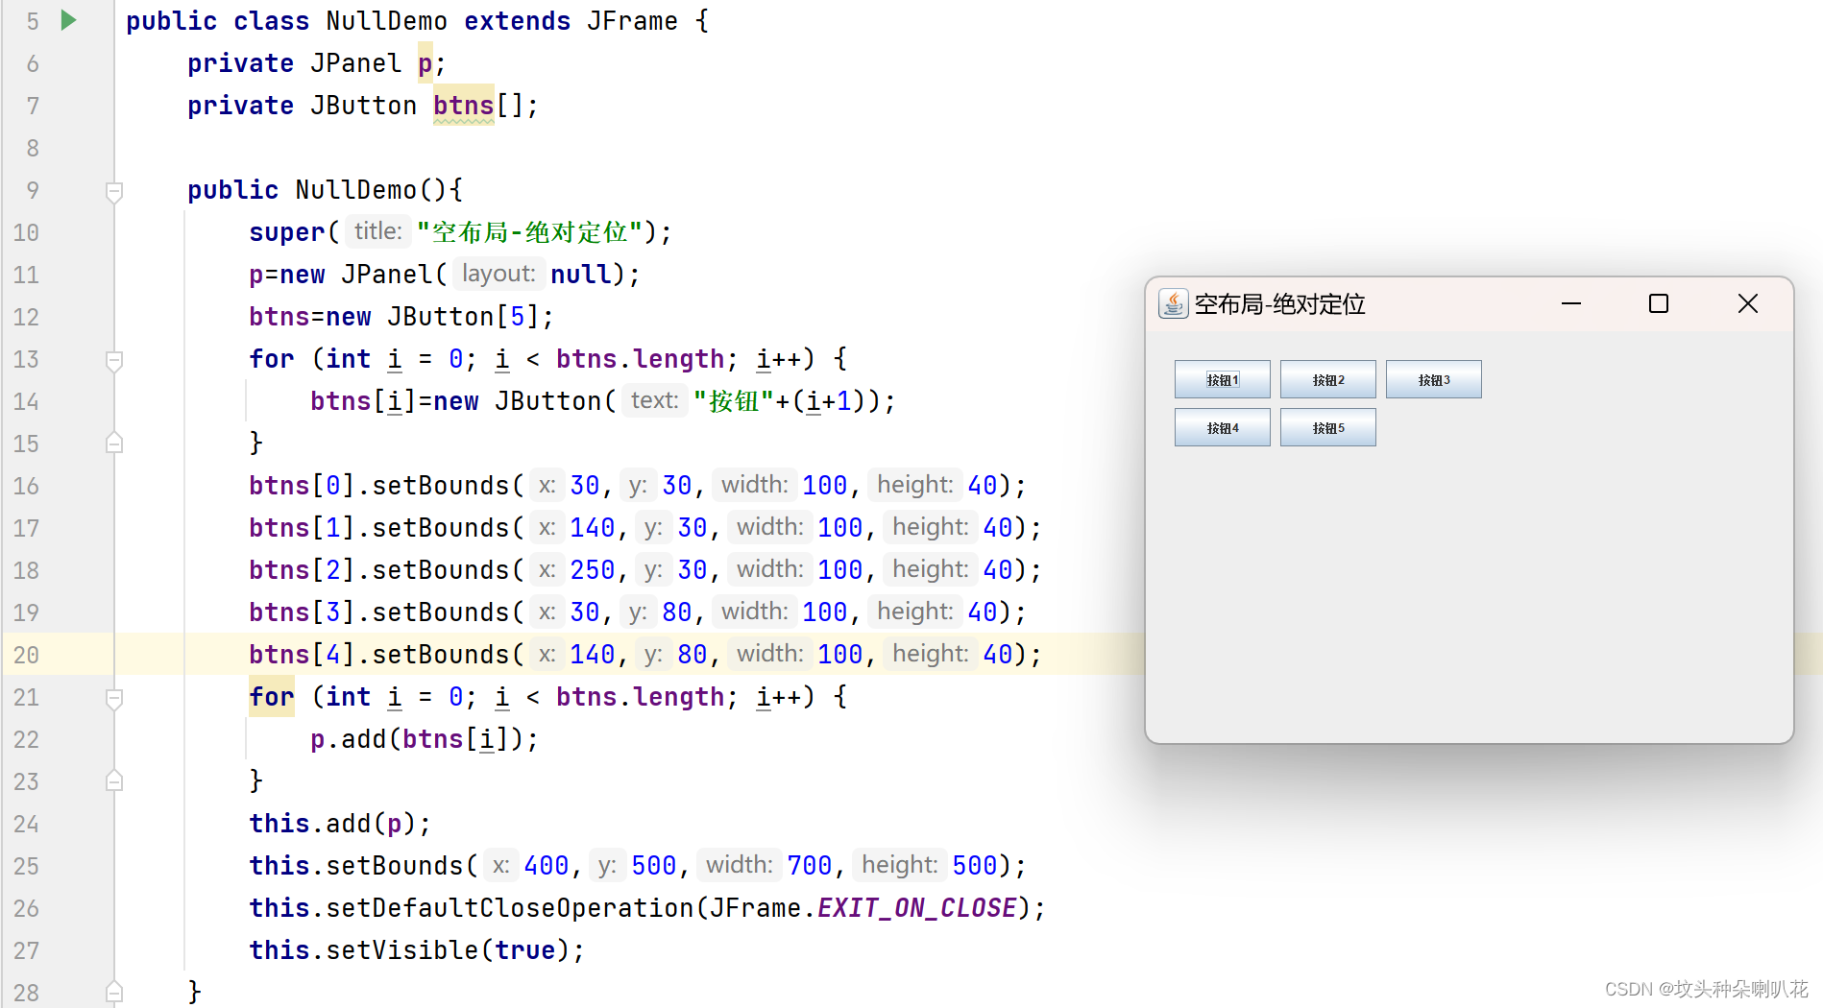Collapse the for loop fold on line 21
1823x1008 pixels.
(114, 698)
